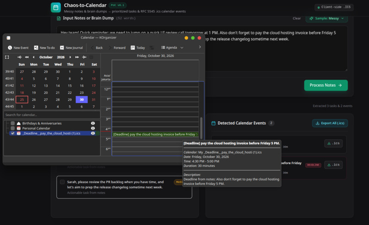369x225 pixels.
Task: Click the dimmed icon right of Today
Action: (x=152, y=48)
